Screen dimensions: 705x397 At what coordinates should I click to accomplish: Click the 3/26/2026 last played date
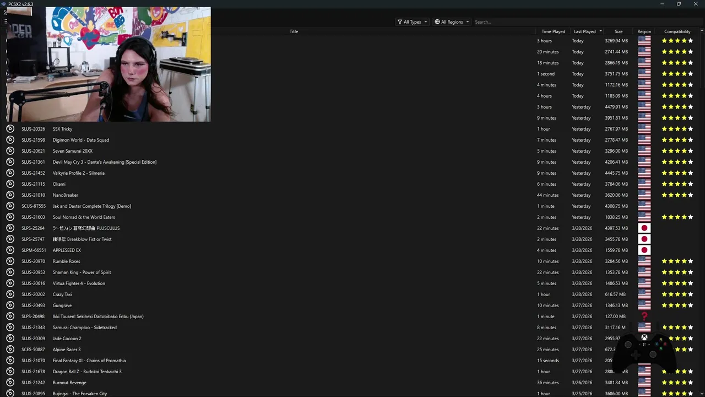pos(582,383)
